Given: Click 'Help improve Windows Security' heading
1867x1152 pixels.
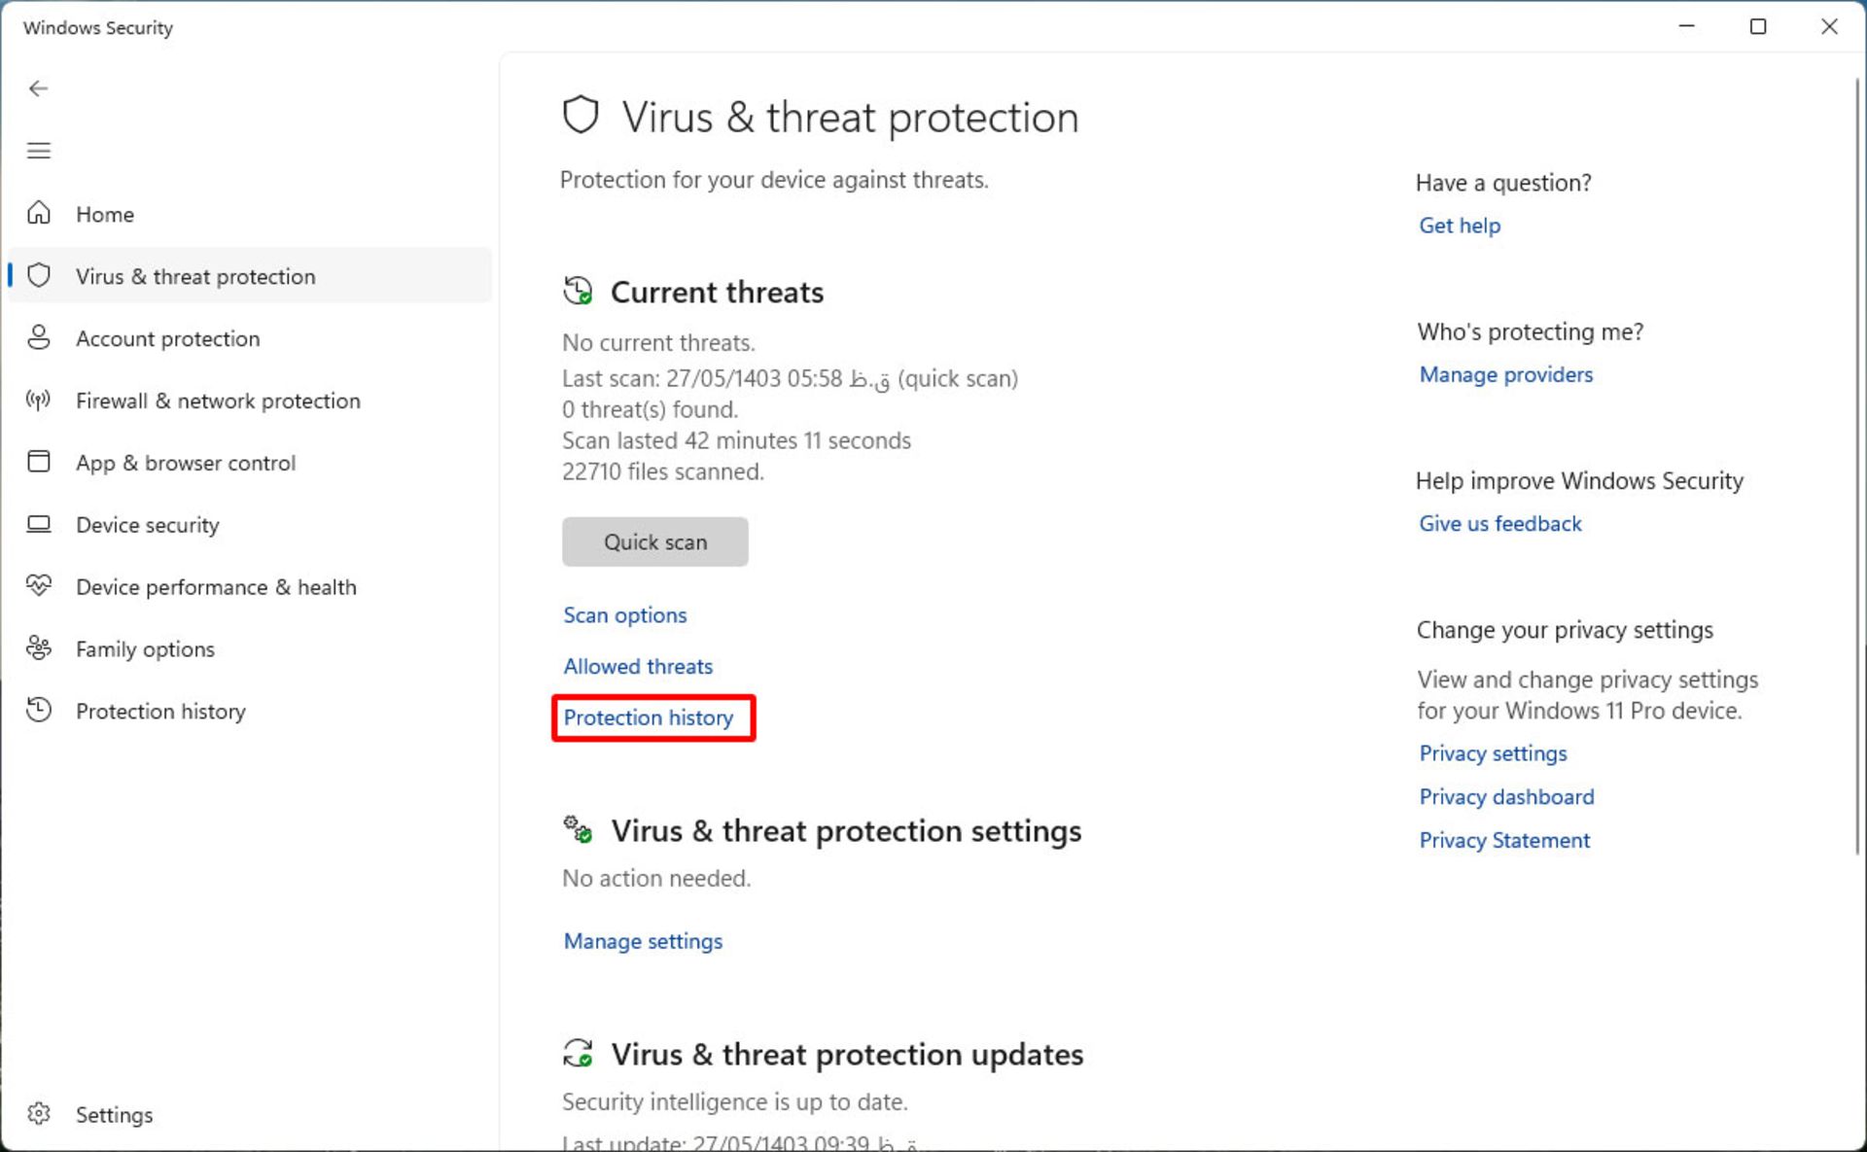Looking at the screenshot, I should pyautogui.click(x=1579, y=480).
